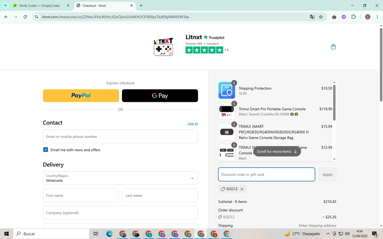Screen dimensions: 383x239
Task: Click the Last name field
Action: pos(160,195)
